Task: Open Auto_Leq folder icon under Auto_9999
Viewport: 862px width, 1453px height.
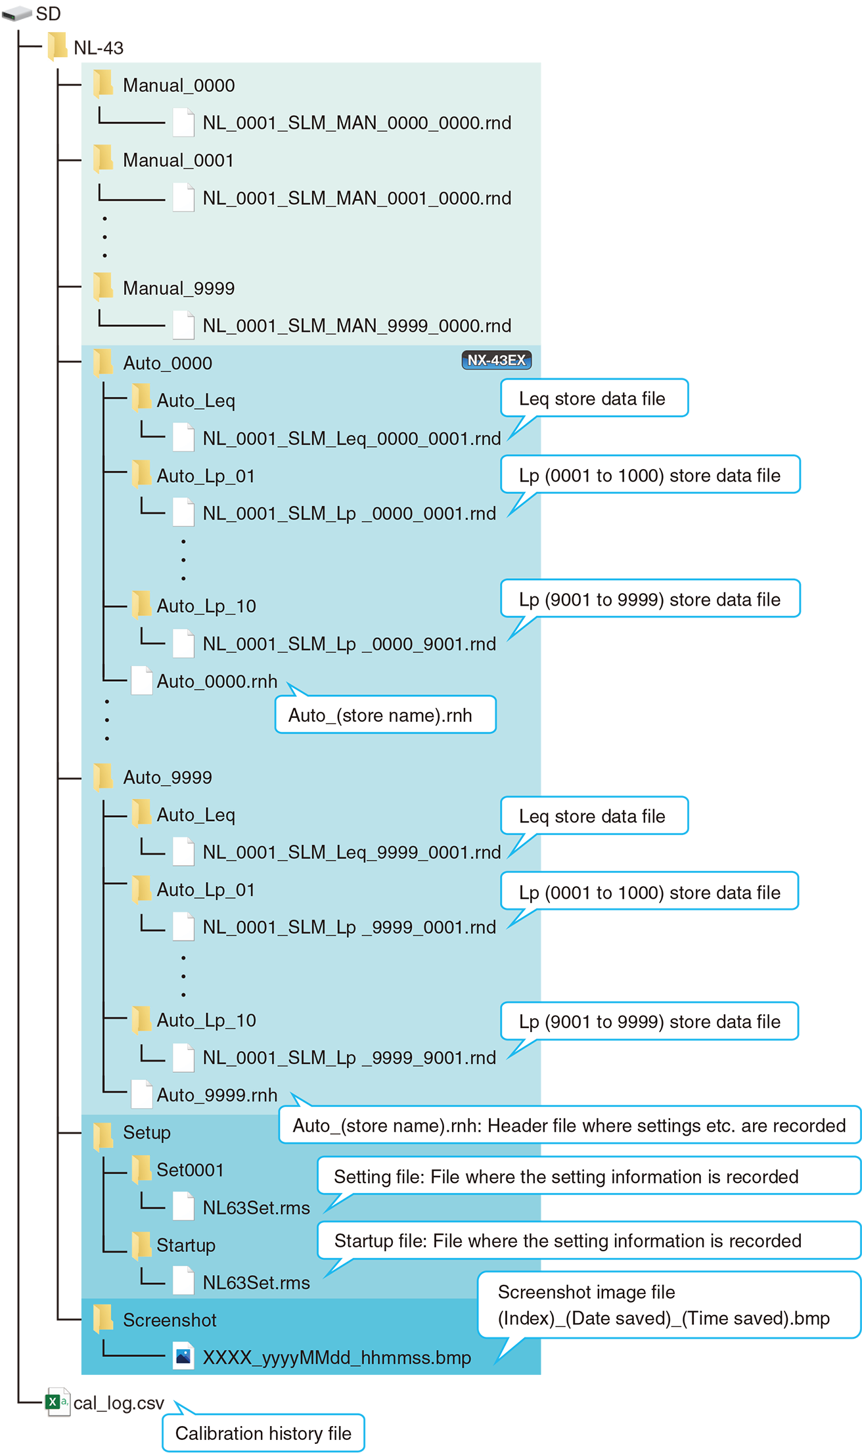Action: 141,814
